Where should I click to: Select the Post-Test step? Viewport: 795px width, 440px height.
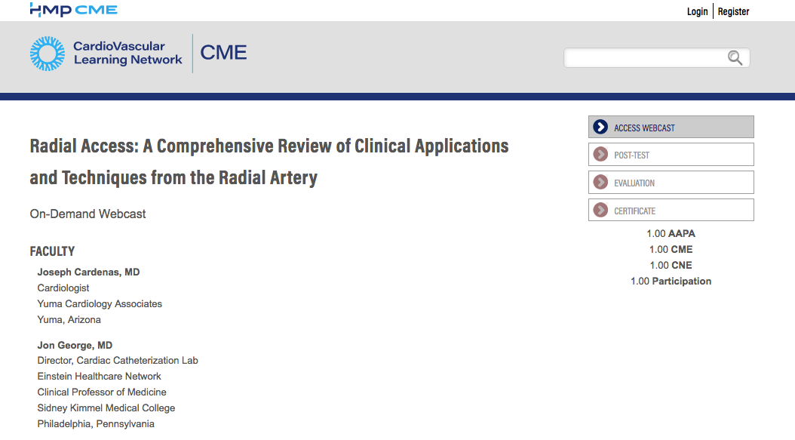coord(671,154)
